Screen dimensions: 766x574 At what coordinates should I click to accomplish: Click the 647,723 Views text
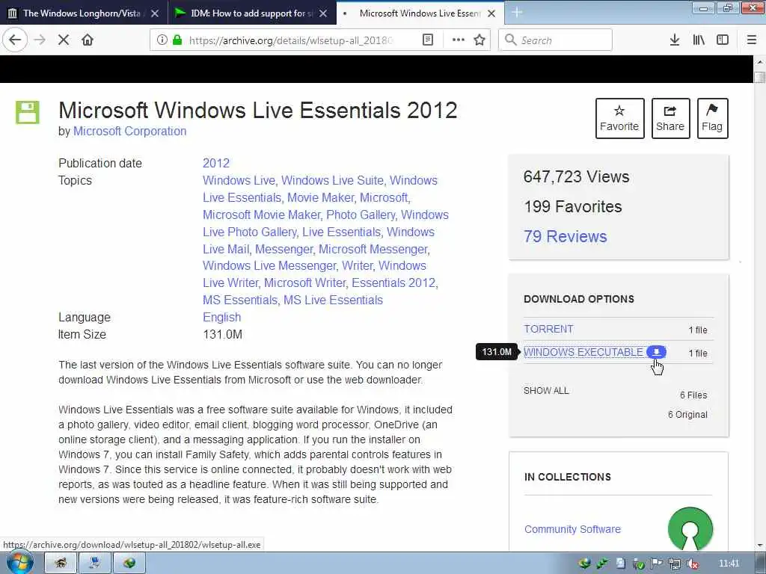(x=577, y=176)
